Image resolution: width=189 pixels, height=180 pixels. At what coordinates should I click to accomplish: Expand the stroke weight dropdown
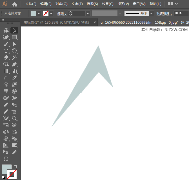tap(88, 13)
